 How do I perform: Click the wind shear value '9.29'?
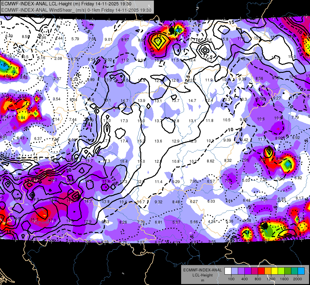click(176, 181)
